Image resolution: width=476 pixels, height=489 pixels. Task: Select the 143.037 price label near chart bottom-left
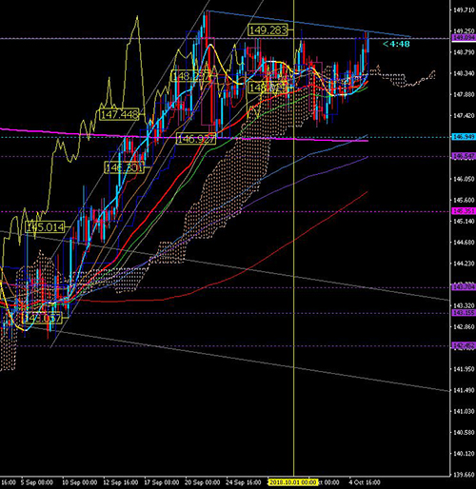coord(42,318)
